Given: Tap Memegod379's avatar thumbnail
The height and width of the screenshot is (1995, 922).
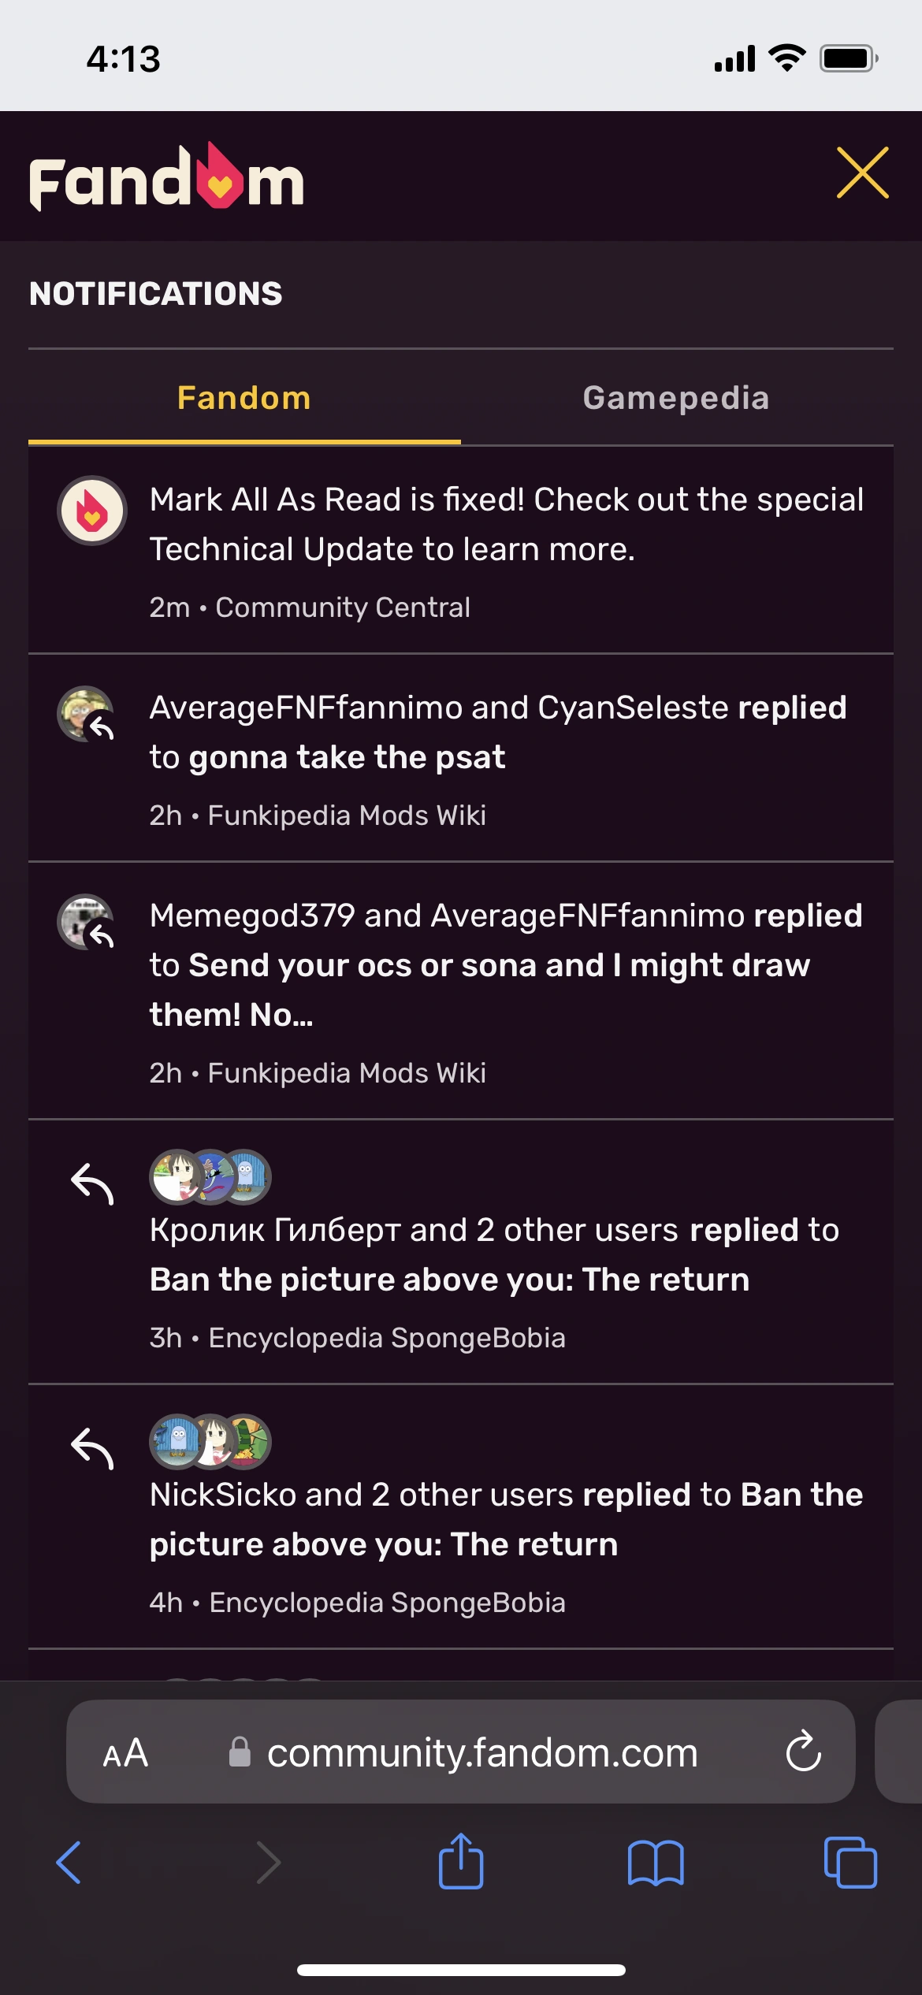Looking at the screenshot, I should (x=86, y=922).
